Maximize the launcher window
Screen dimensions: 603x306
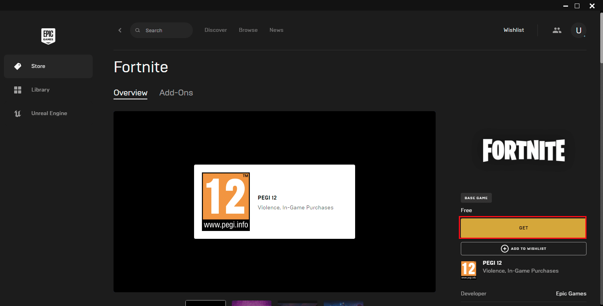(577, 5)
